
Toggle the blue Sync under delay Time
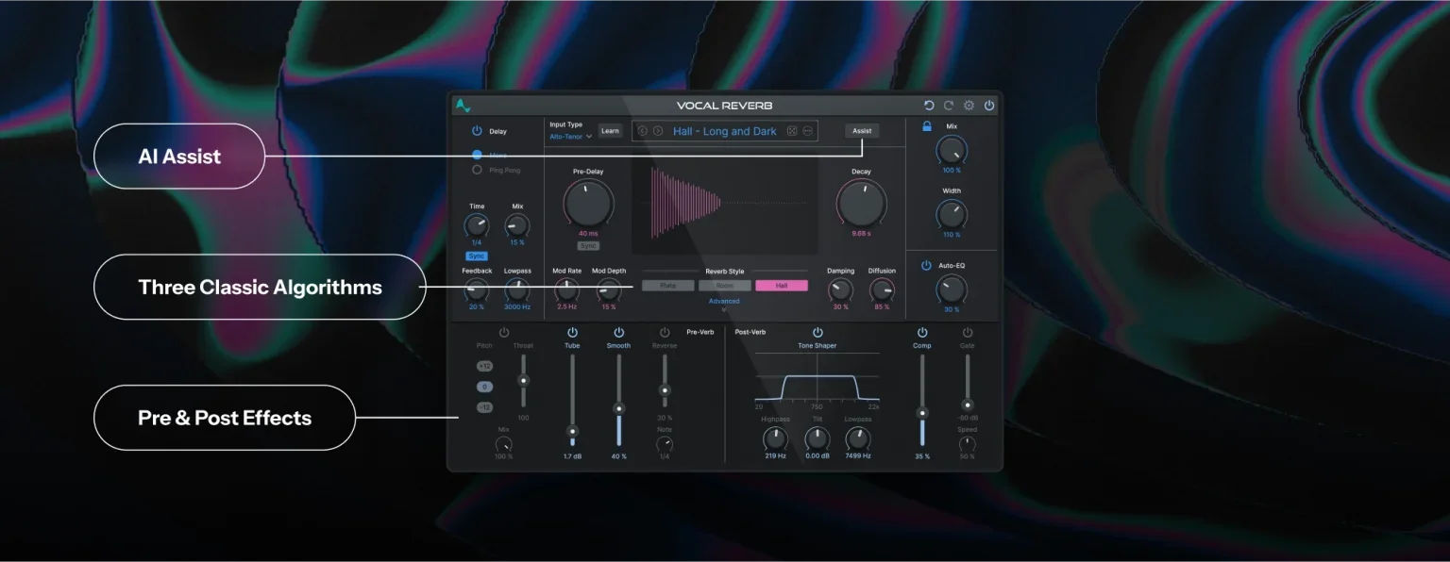tap(477, 256)
